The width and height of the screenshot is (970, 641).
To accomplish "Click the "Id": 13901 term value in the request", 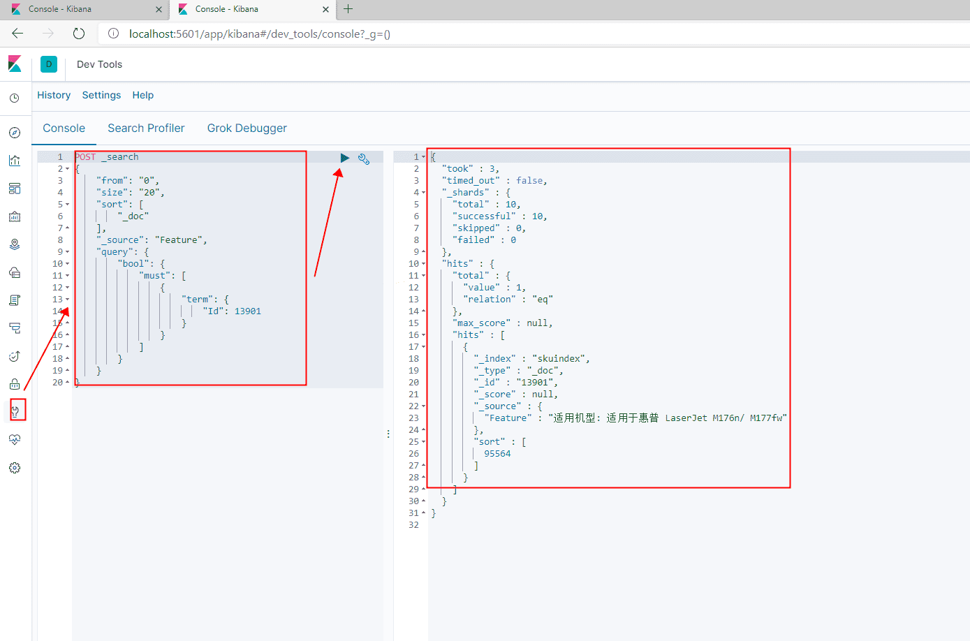I will 232,311.
